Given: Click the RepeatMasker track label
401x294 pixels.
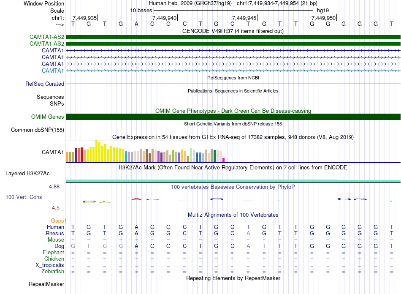Looking at the screenshot, I should tap(46, 284).
